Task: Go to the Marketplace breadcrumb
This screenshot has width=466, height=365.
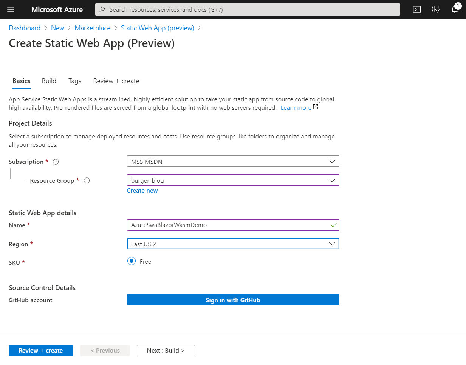Action: tap(93, 28)
